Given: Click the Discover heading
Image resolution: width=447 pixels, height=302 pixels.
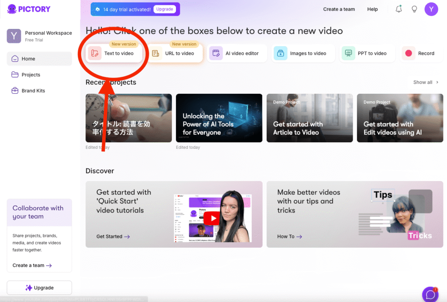Looking at the screenshot, I should point(100,171).
